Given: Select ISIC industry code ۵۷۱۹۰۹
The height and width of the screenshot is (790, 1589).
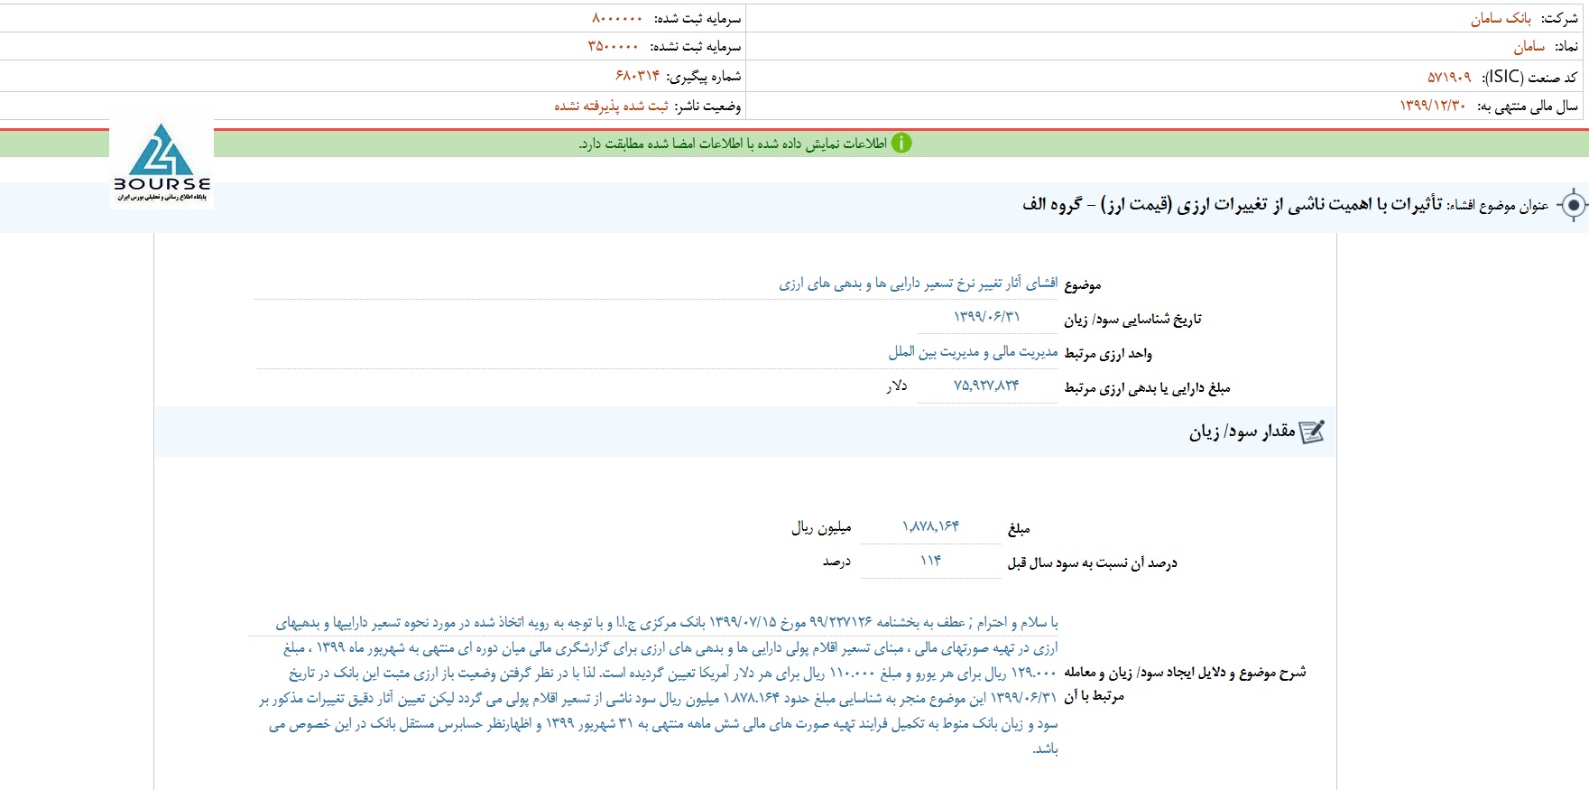Looking at the screenshot, I should click(x=1449, y=78).
